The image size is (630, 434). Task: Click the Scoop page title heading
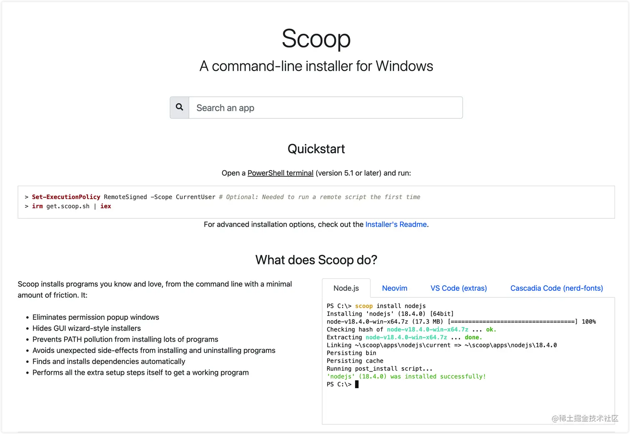pos(316,39)
